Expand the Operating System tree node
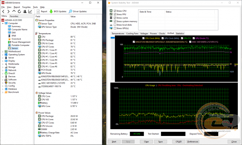Screen dimensions: 242x145 (x=3, y=55)
